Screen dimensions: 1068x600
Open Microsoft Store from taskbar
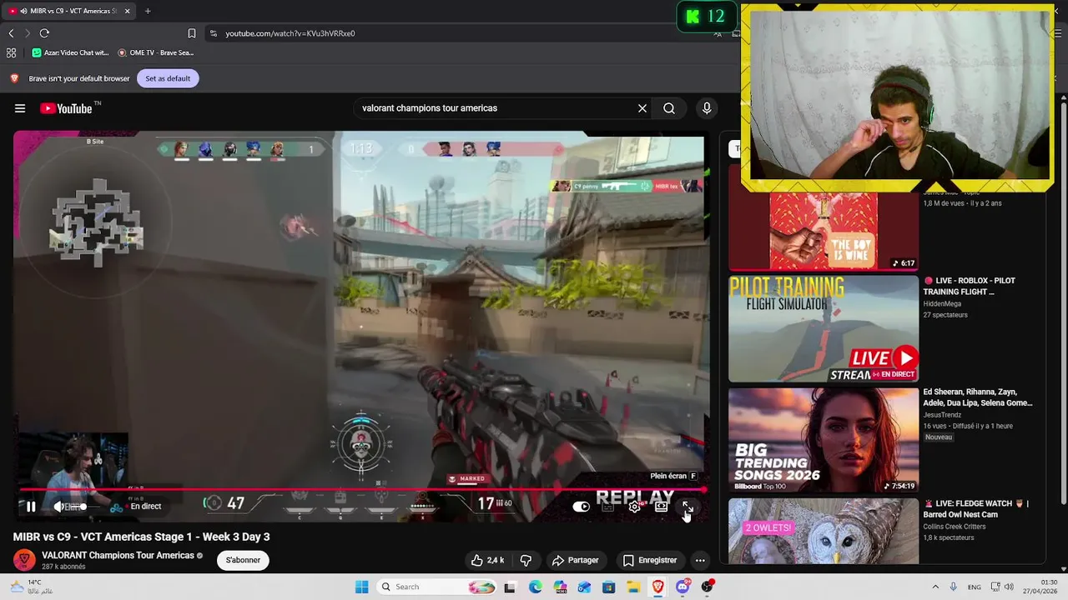tap(609, 587)
